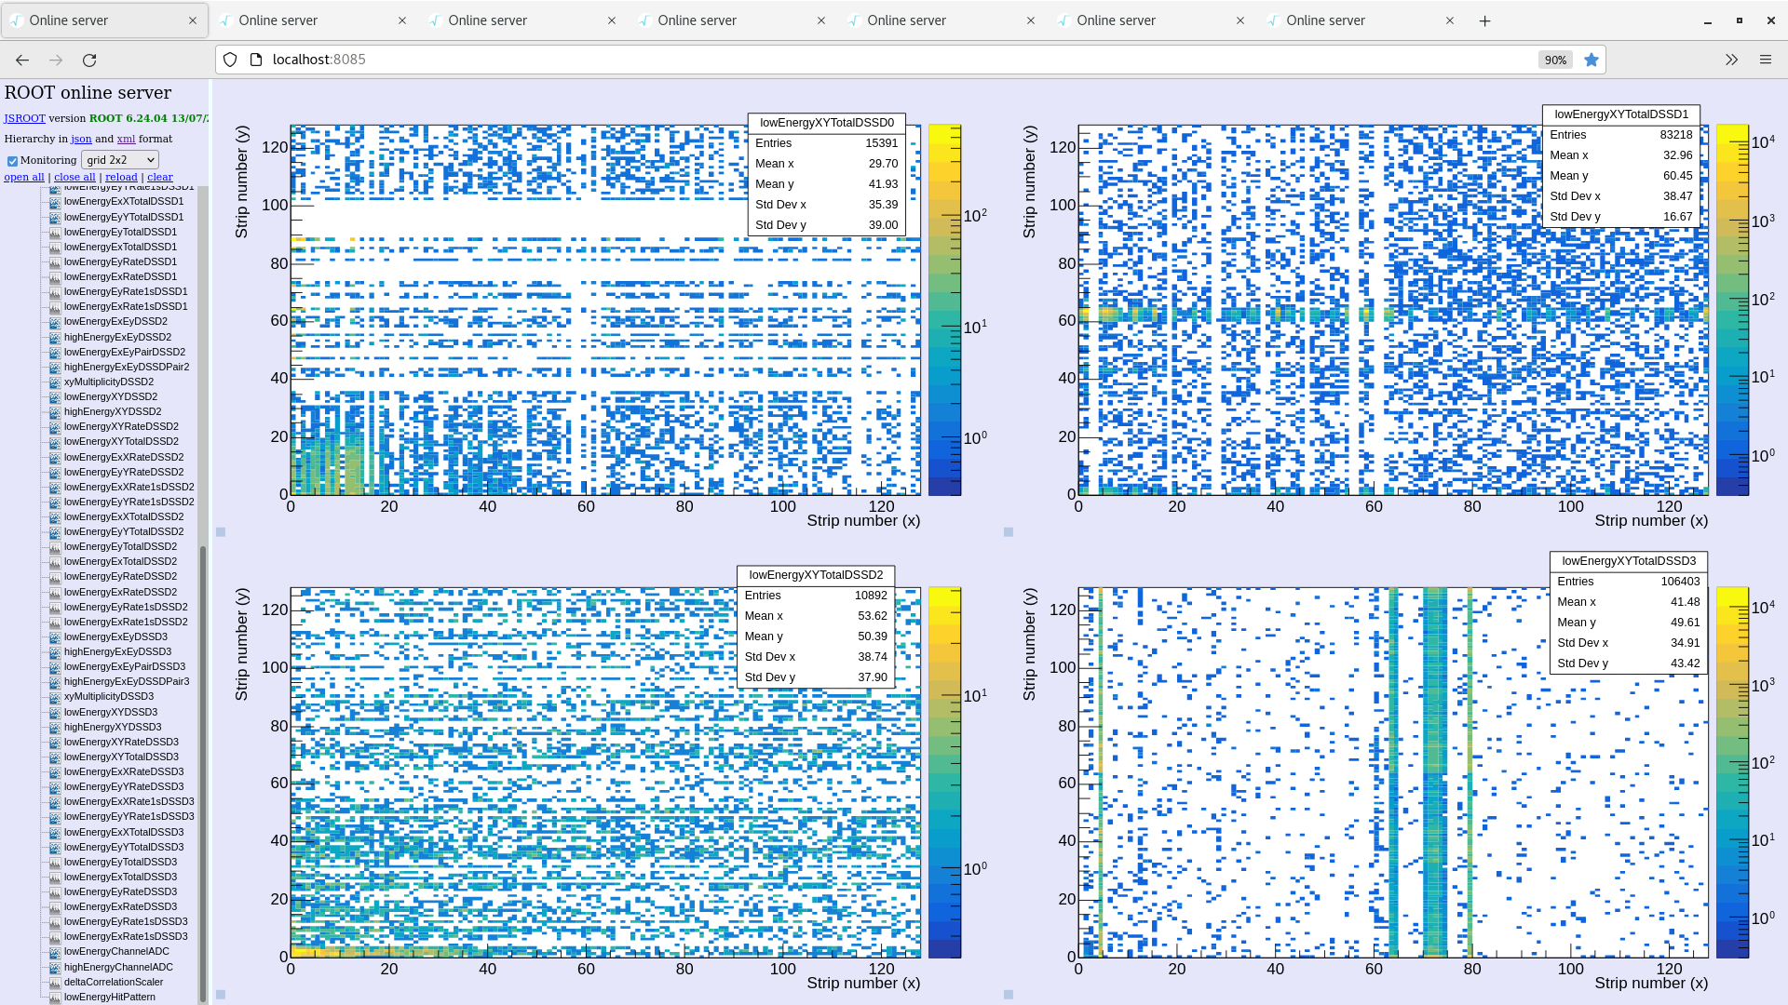Image resolution: width=1788 pixels, height=1005 pixels.
Task: Click the JSROOT link
Action: (24, 118)
